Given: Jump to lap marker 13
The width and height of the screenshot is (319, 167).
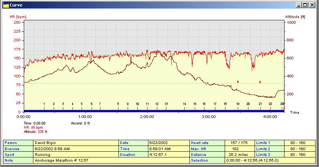Looking at the screenshot, I should click(166, 104).
